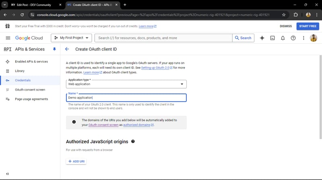Go back with arrow beside Create OAuth client ID
This screenshot has width=322, height=180.
point(67,49)
